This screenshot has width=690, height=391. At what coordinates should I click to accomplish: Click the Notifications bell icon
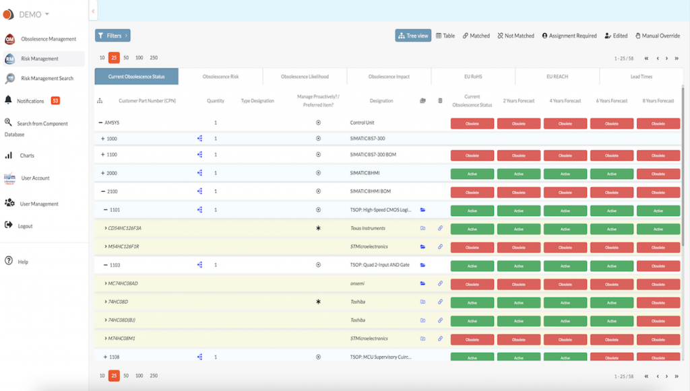tap(9, 100)
